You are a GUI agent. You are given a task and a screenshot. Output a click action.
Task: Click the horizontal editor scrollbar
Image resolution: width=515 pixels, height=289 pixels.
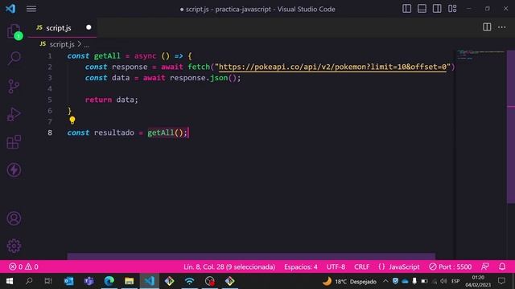pos(251,256)
